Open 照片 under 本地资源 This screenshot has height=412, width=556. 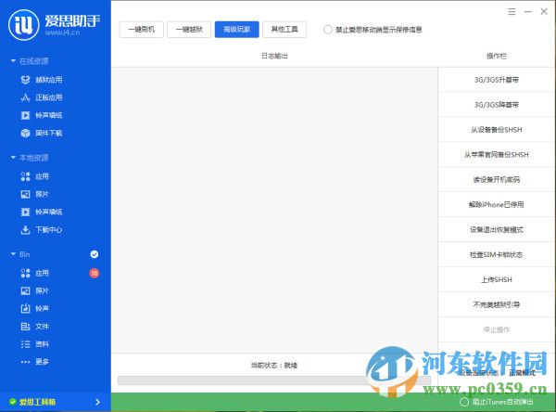(35, 194)
